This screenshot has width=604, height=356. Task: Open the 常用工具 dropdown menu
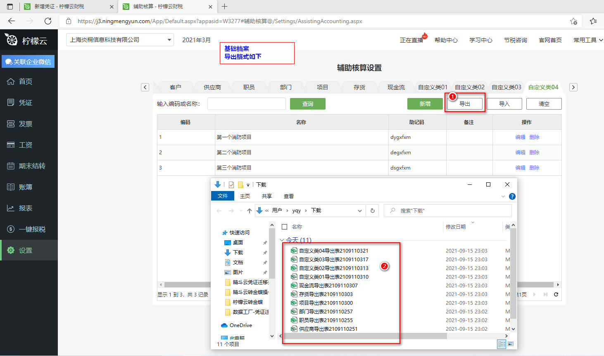click(x=587, y=40)
